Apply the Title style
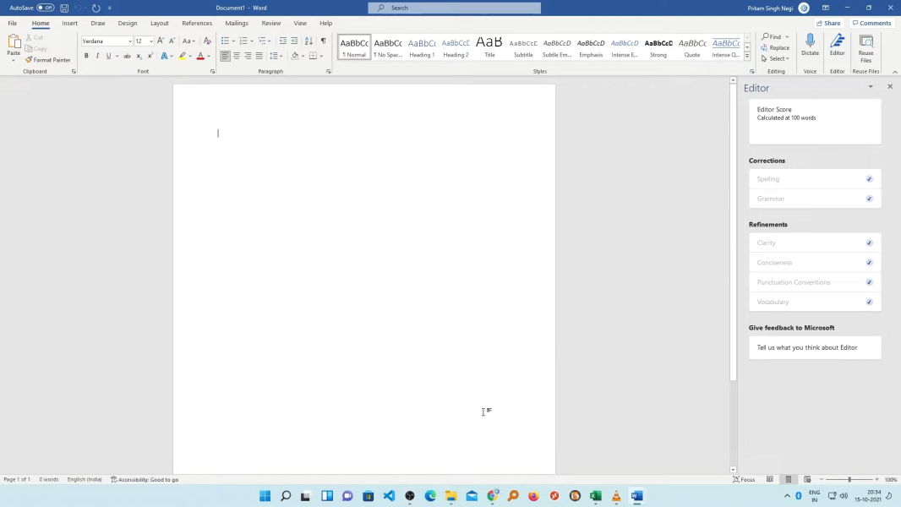Screen dimensions: 901x507 (489, 47)
